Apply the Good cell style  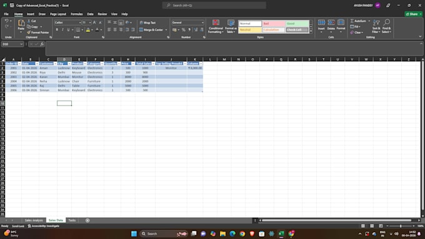coord(297,24)
